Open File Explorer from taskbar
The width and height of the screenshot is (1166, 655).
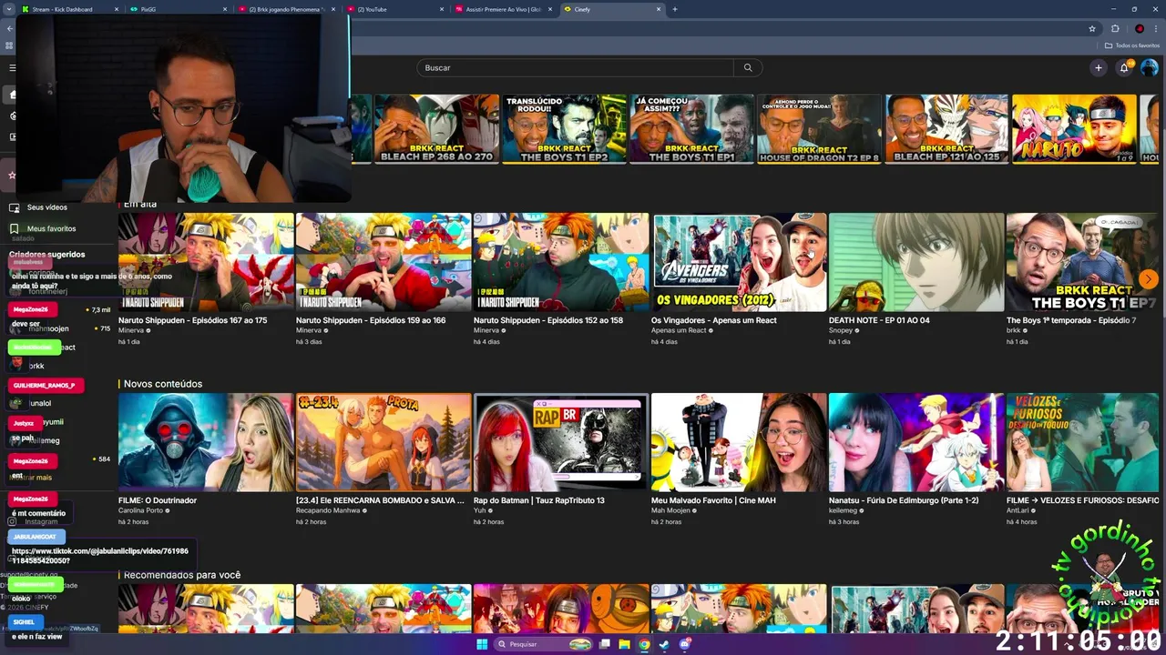(x=624, y=644)
